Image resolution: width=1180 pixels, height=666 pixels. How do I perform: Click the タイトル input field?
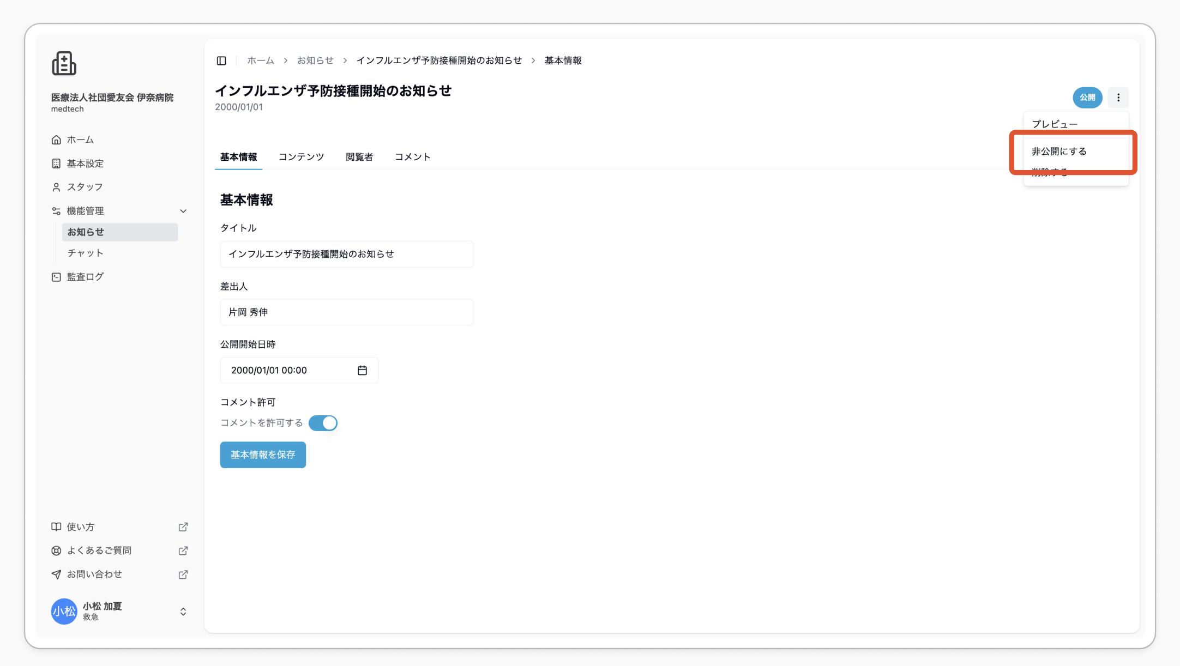click(x=347, y=254)
